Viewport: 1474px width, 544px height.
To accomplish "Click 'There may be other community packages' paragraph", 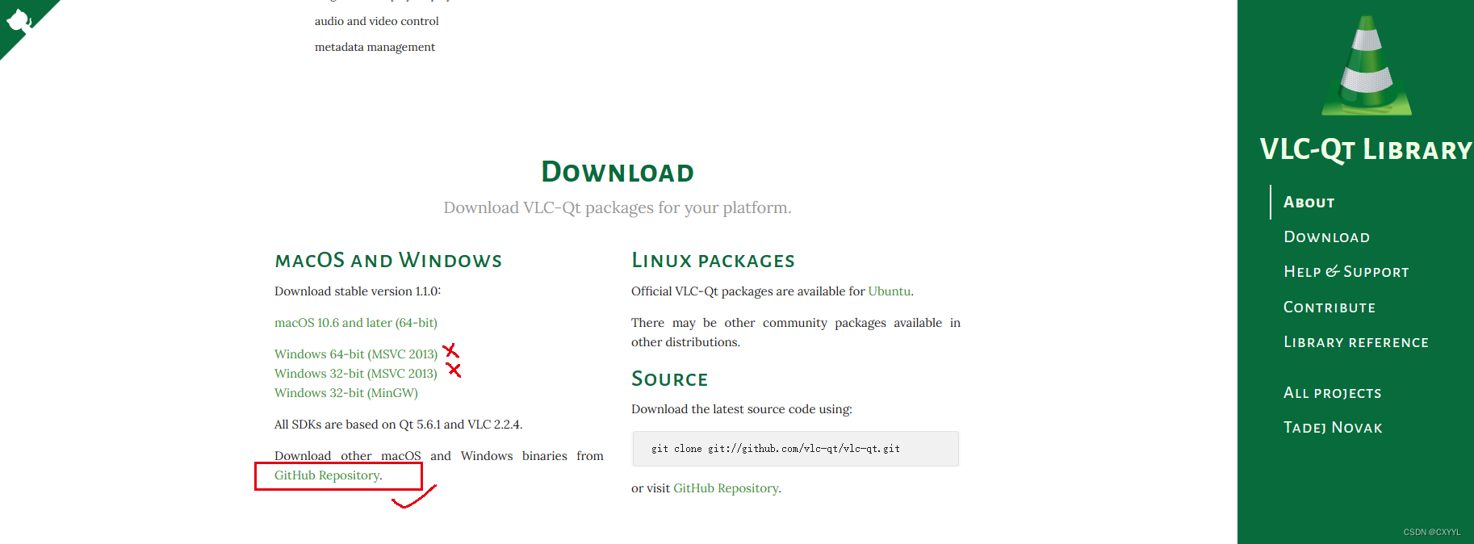I will click(x=796, y=333).
